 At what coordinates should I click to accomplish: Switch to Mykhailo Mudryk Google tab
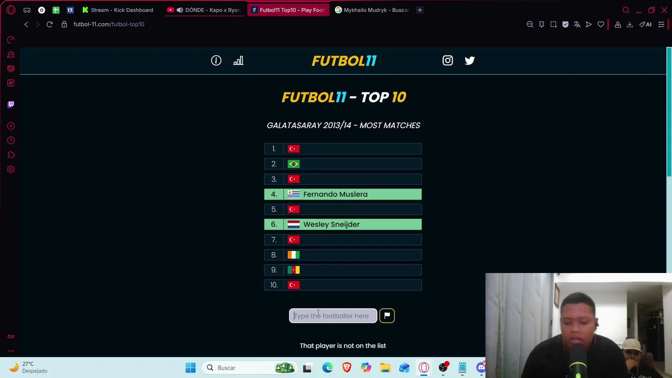point(372,10)
